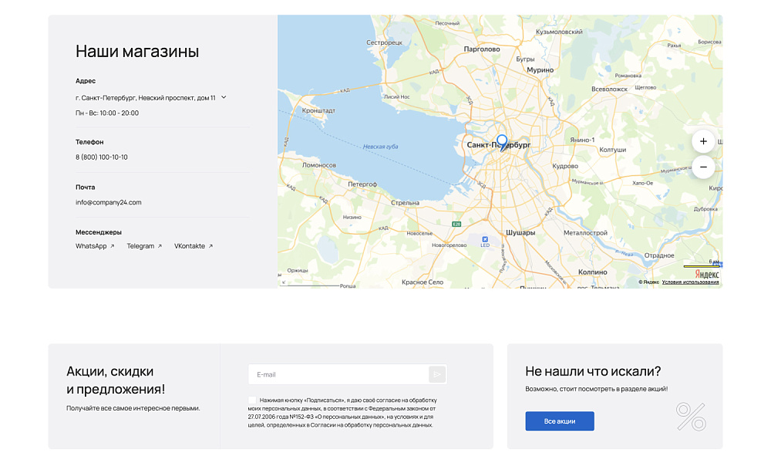
Task: Open the VKontakte messenger link
Action: 193,246
